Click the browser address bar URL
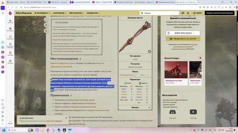This screenshot has height=133, width=238. [x=40, y=7]
